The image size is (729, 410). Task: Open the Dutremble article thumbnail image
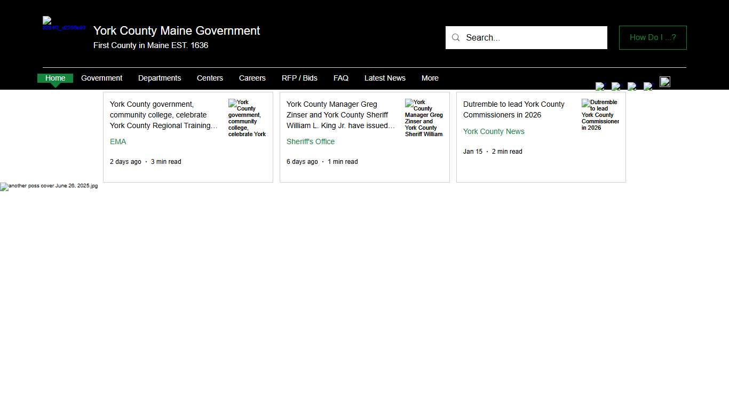pos(600,115)
